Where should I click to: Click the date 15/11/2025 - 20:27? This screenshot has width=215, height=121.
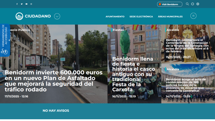178,57
